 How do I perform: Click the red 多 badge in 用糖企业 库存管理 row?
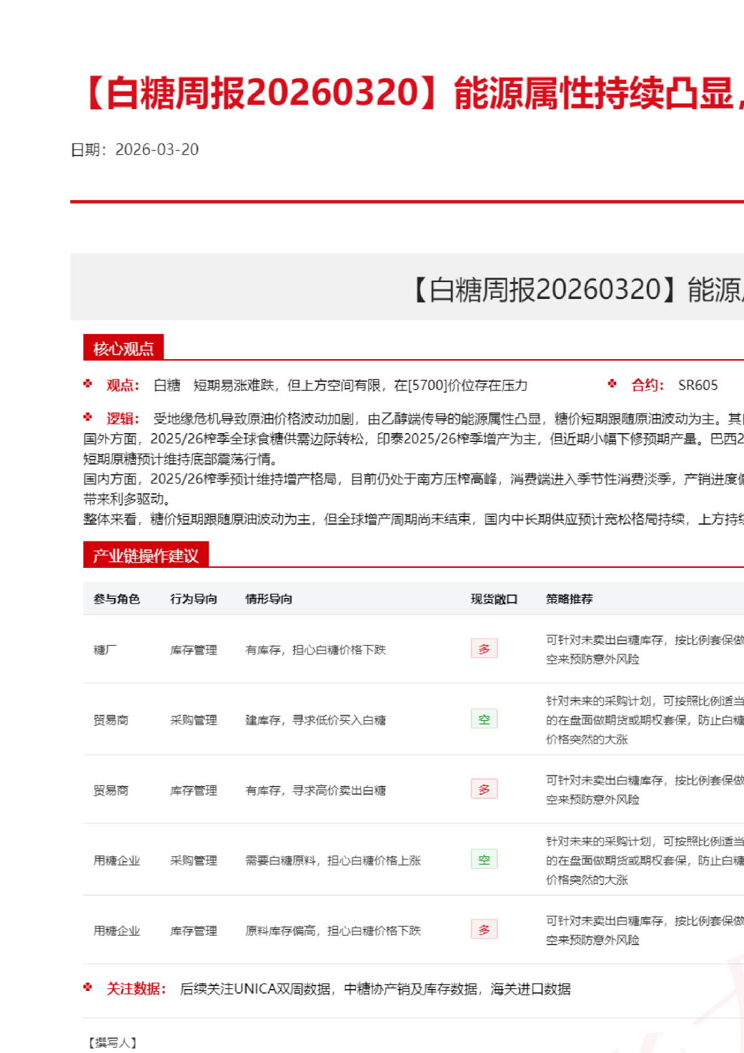[x=484, y=930]
